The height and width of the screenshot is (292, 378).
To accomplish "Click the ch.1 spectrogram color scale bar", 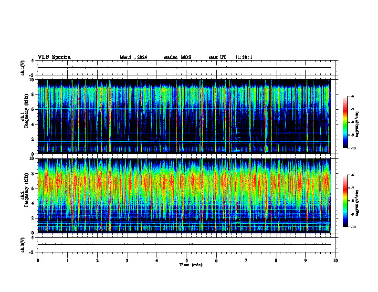I will point(346,122).
